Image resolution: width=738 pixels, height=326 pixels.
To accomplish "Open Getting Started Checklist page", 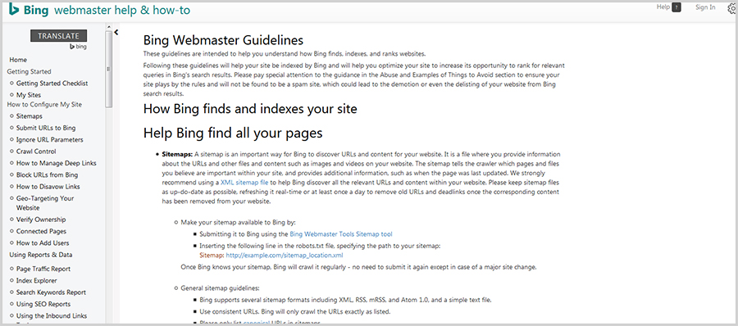I will [x=52, y=84].
